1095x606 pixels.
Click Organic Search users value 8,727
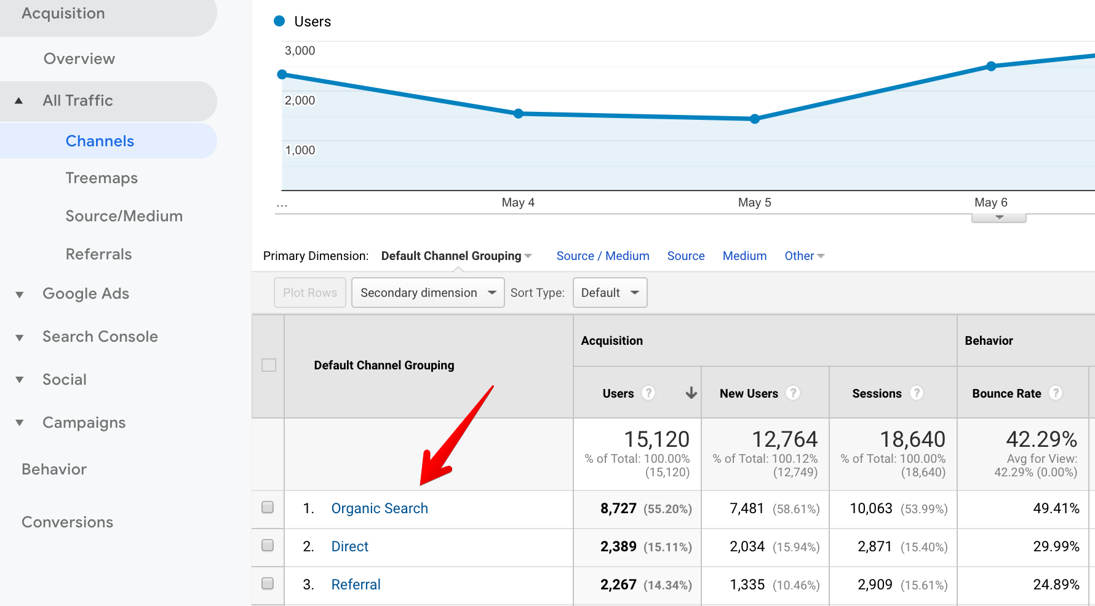tap(618, 508)
